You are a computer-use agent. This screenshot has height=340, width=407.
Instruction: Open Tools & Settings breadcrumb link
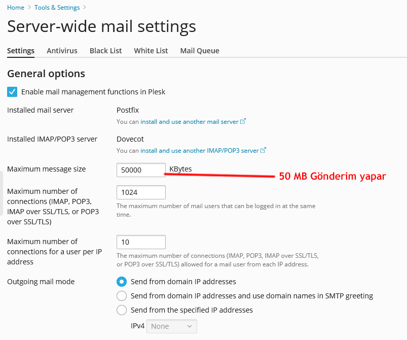coord(57,8)
